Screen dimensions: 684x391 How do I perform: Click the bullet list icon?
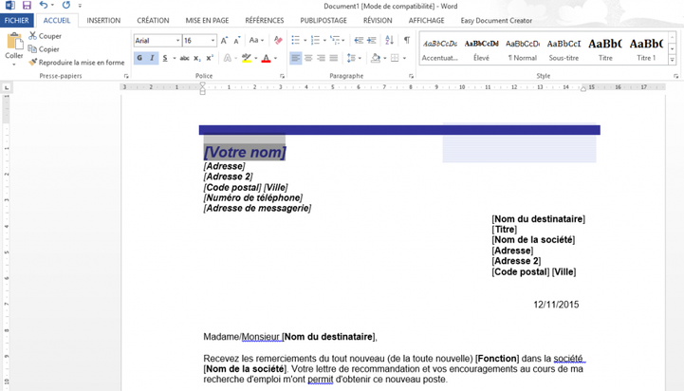296,41
